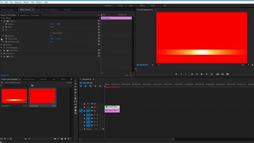Expand Time Remapping effect
Viewport: 254px width, 143px height.
1,48
